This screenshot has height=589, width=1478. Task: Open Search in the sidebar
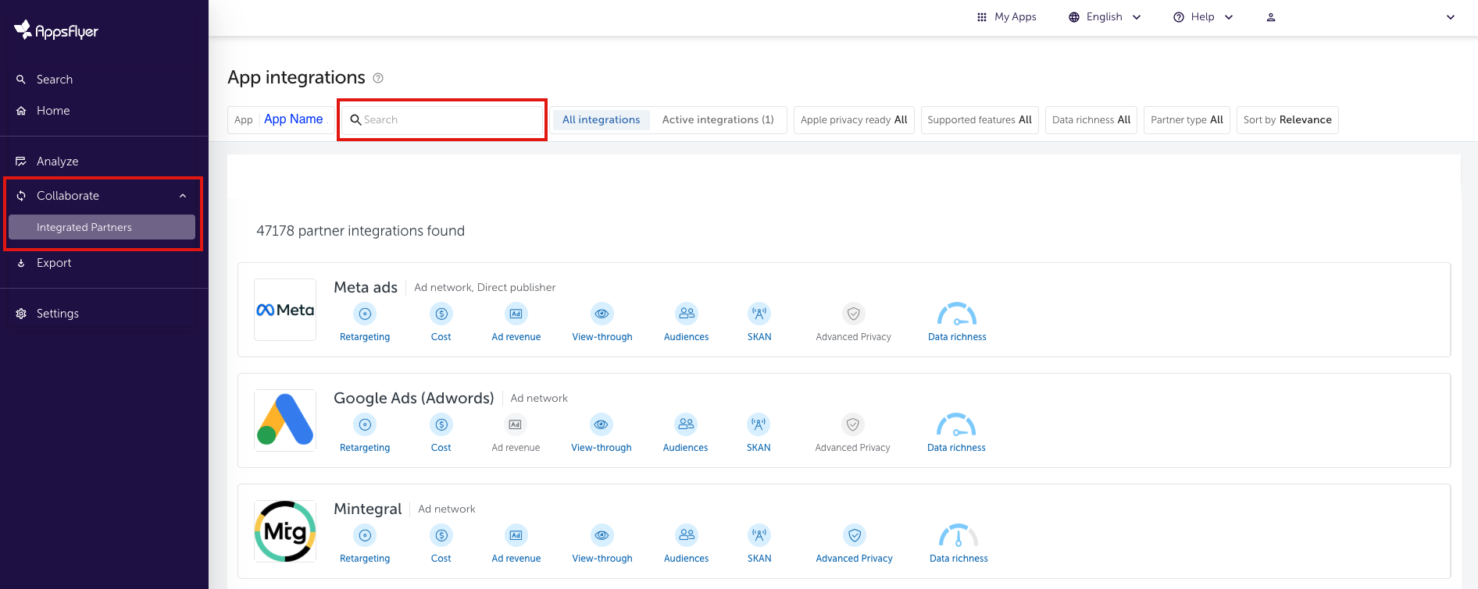click(x=55, y=80)
